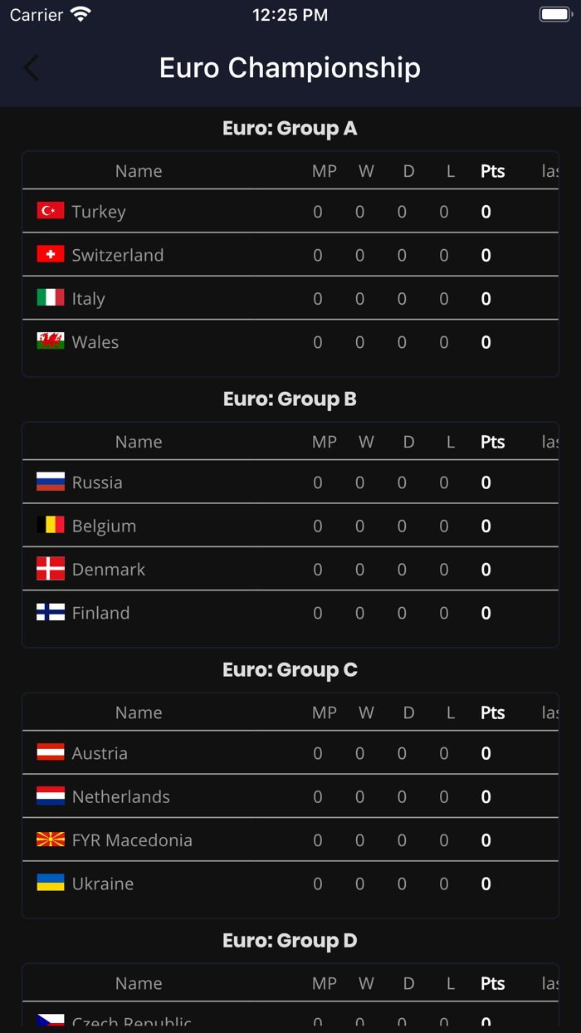Tap the Name column header in Group C
The height and width of the screenshot is (1033, 581).
coord(139,712)
